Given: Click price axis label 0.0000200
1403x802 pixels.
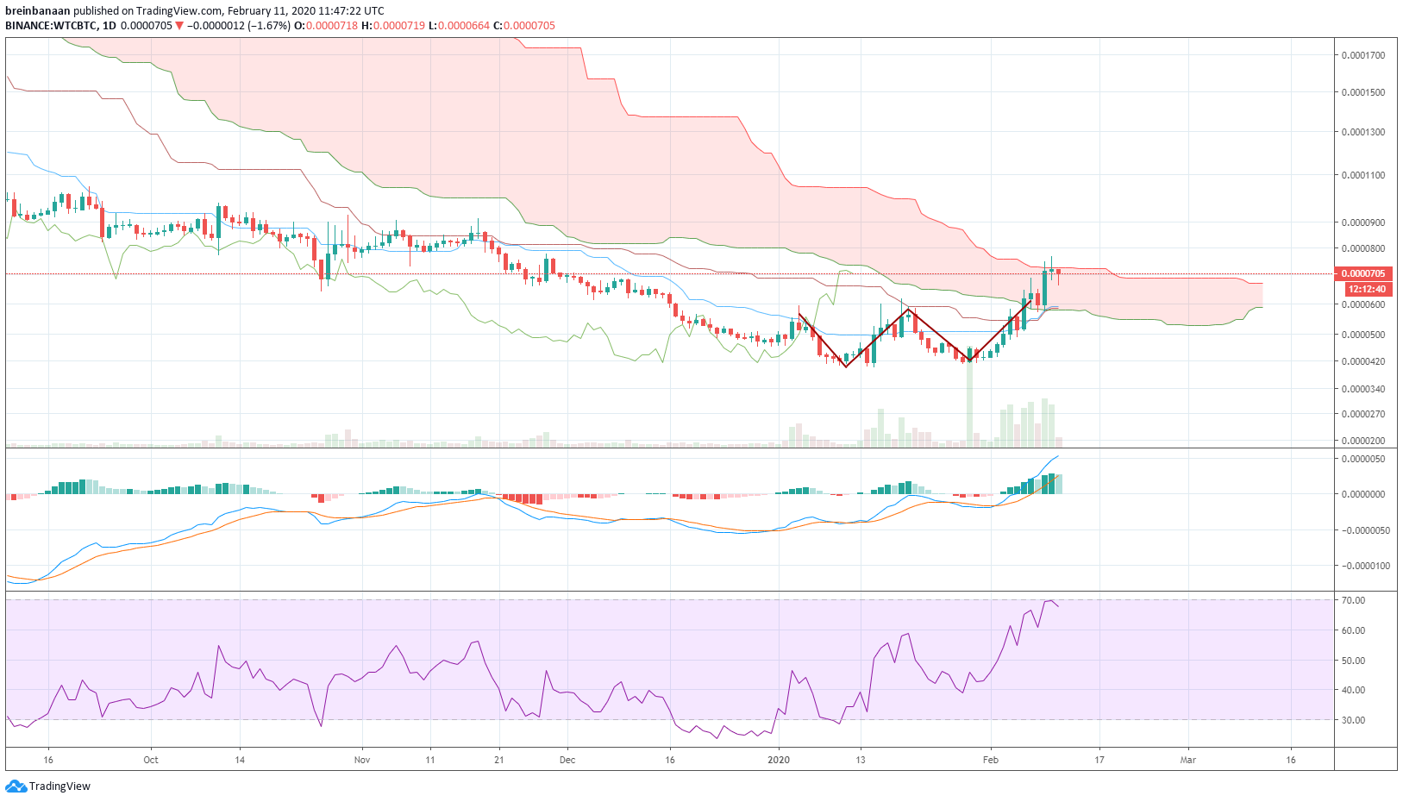Looking at the screenshot, I should (x=1363, y=441).
